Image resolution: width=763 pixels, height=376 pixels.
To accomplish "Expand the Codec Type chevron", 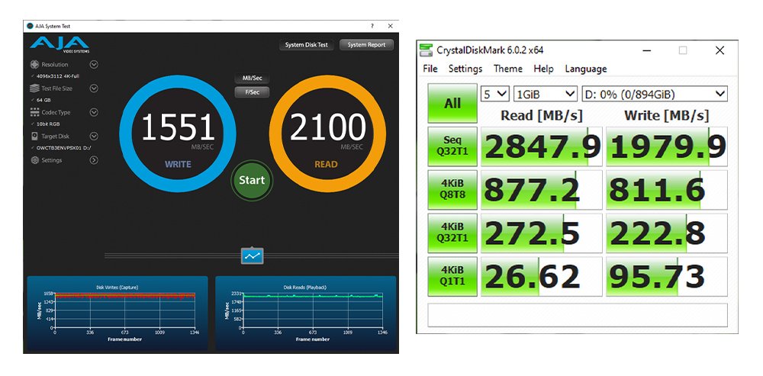I will point(94,112).
